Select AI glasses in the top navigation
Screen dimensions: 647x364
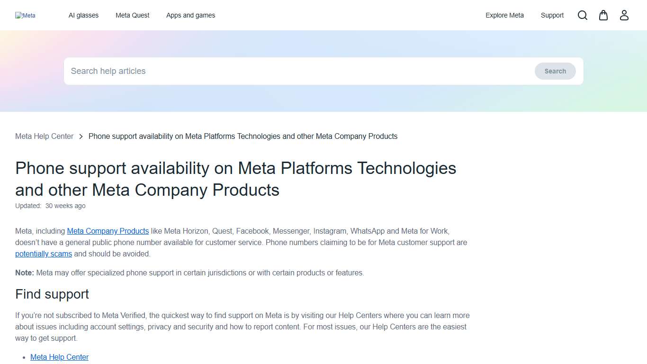(x=83, y=15)
